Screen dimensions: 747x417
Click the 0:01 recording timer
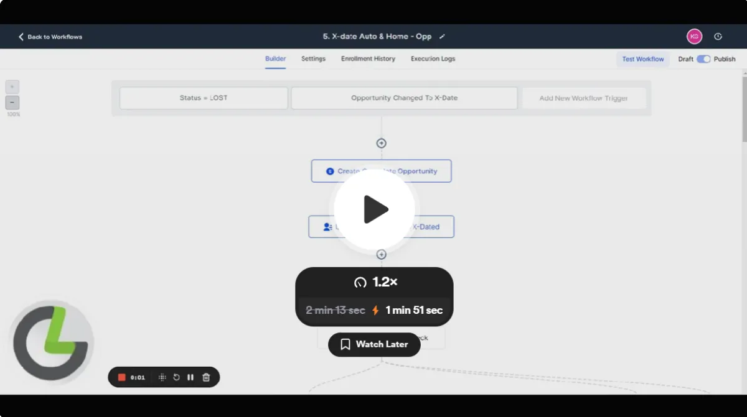[138, 377]
